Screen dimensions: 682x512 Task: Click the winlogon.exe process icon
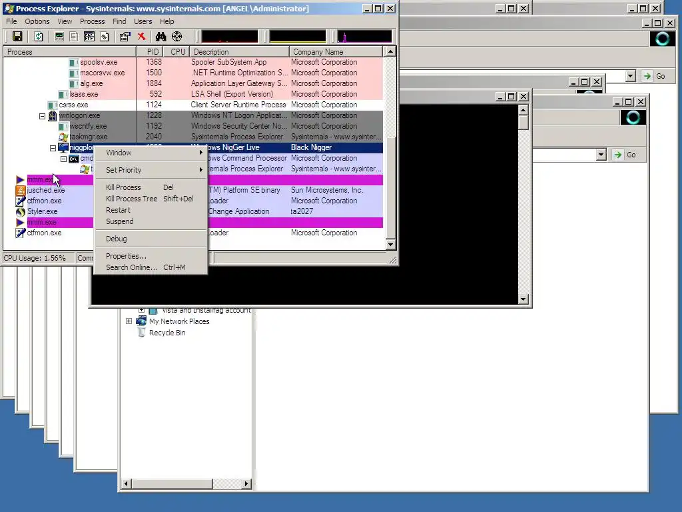click(x=53, y=115)
